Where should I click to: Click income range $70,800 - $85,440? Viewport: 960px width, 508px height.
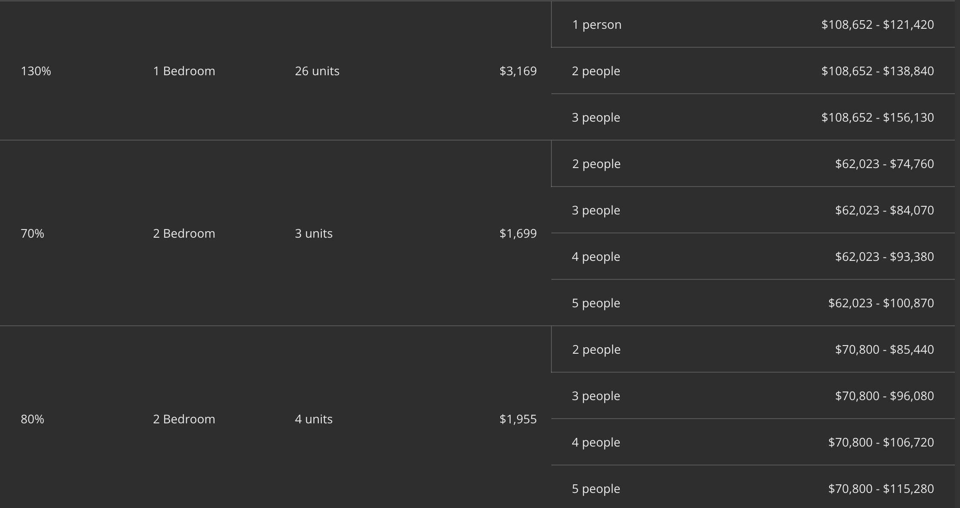(x=884, y=349)
